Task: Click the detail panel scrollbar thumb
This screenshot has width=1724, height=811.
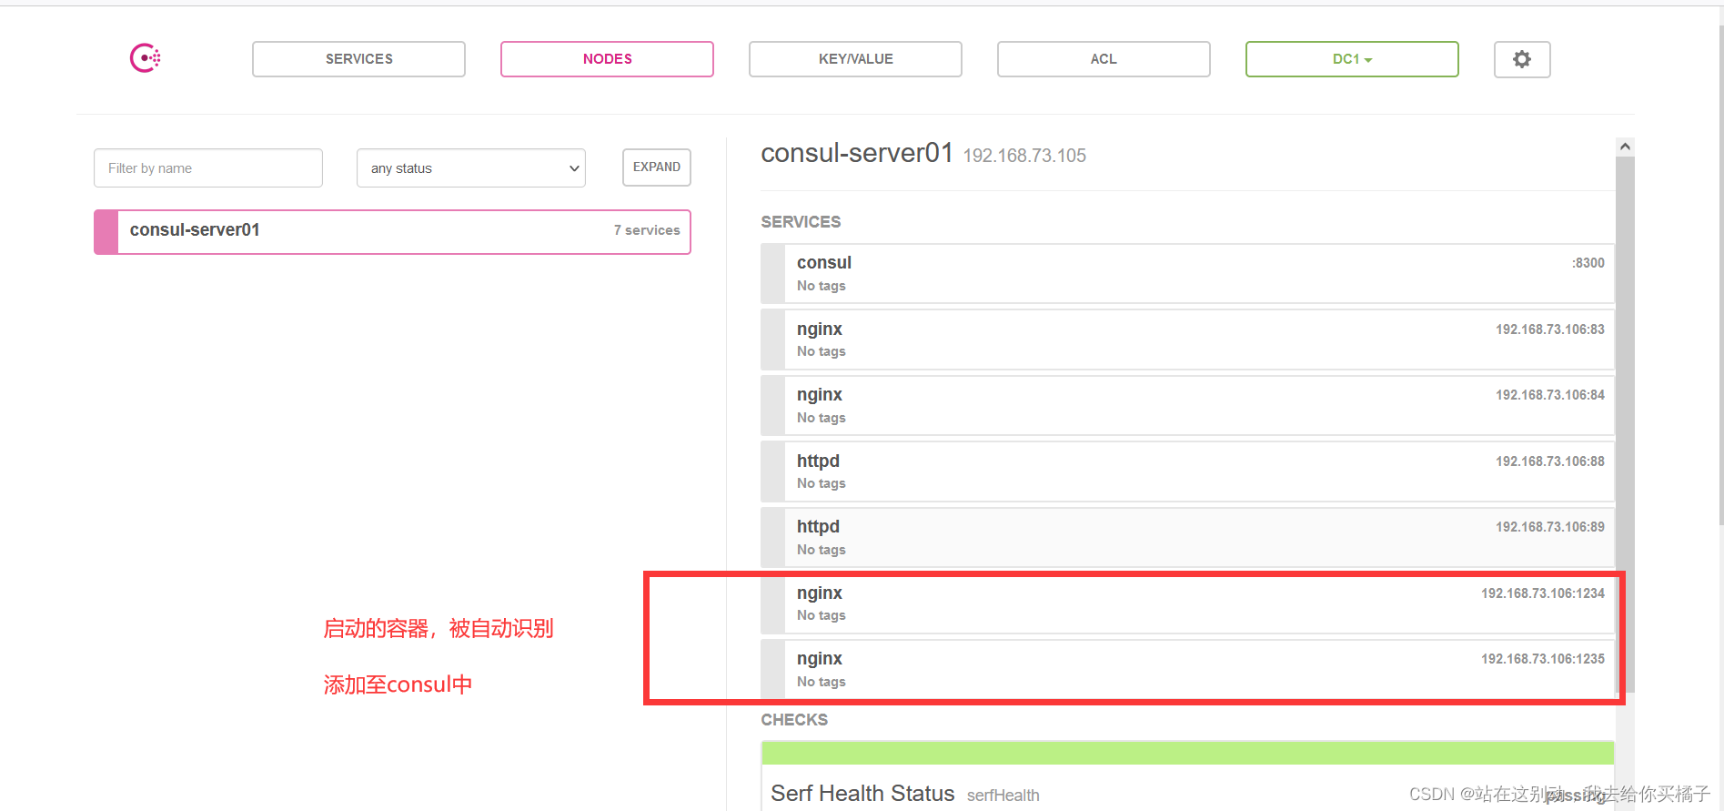Action: [x=1625, y=424]
